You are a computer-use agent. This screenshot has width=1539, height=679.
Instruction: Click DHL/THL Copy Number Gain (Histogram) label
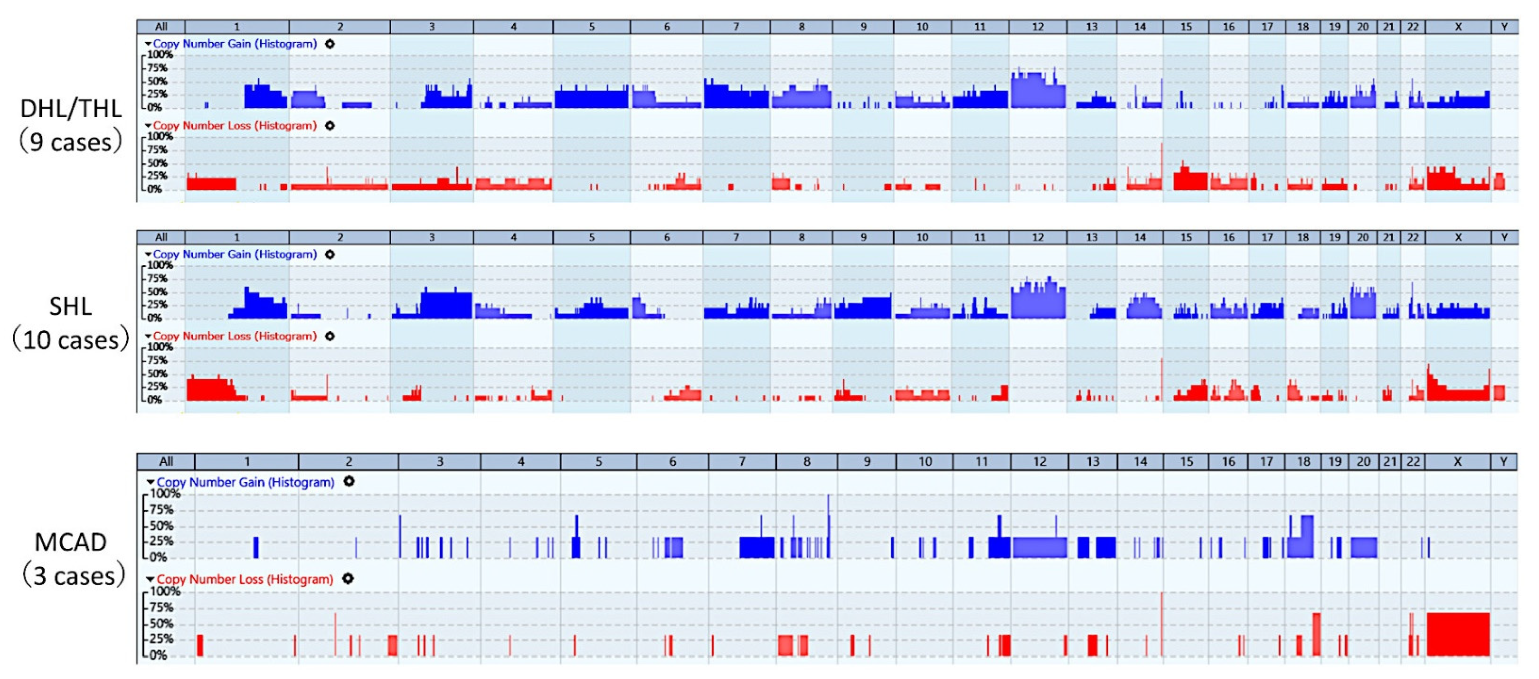coord(235,43)
